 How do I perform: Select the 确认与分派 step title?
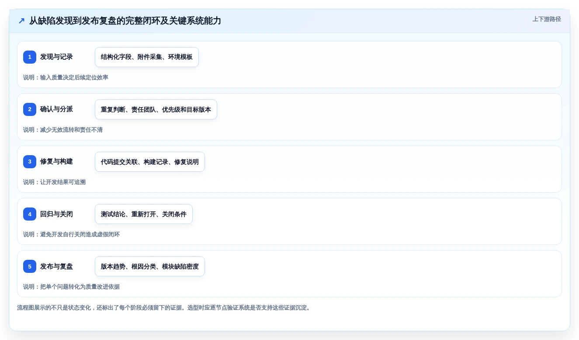(56, 109)
